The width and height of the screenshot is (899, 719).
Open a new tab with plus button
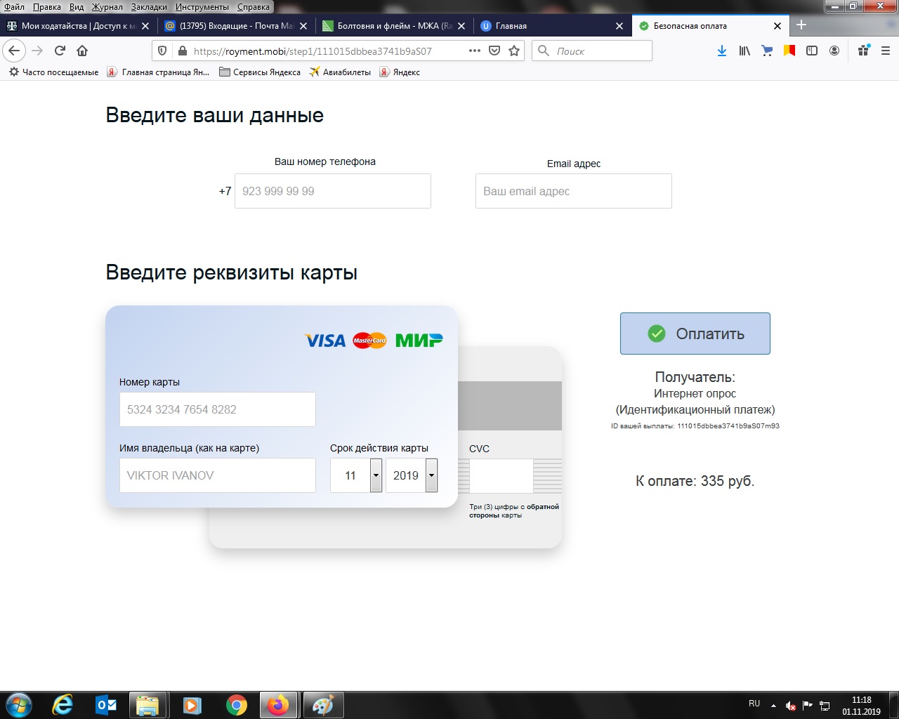[801, 25]
